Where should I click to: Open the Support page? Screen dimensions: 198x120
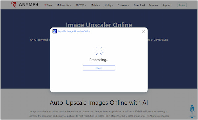click(167, 5)
